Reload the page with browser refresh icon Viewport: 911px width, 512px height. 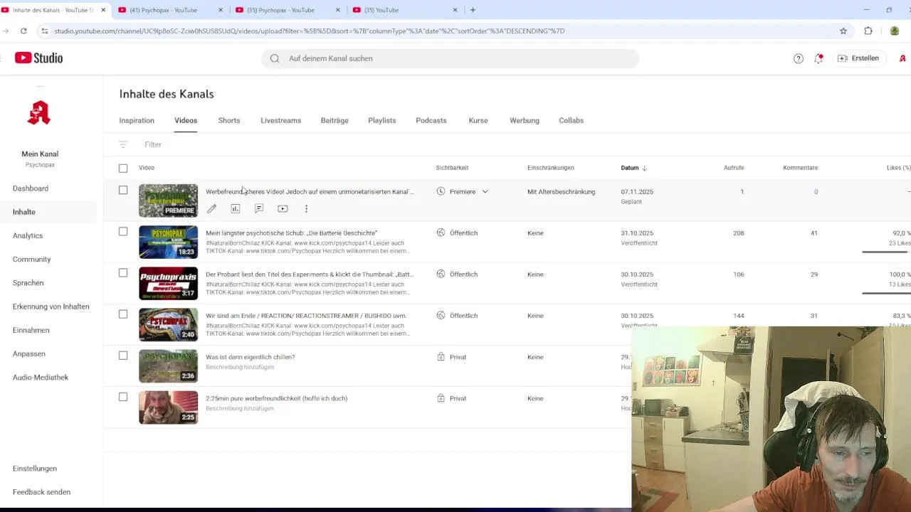(x=23, y=31)
